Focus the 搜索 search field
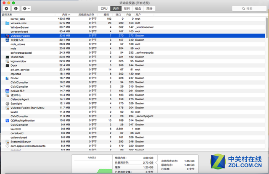 point(249,8)
